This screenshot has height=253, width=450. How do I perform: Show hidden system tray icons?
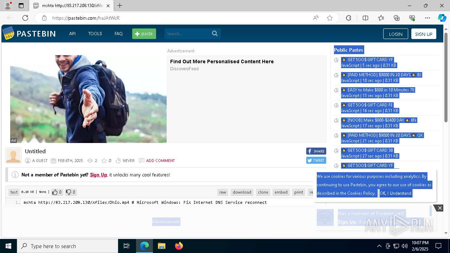[x=379, y=246]
